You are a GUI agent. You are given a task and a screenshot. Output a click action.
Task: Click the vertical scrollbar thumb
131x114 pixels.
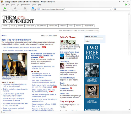tap(129, 35)
